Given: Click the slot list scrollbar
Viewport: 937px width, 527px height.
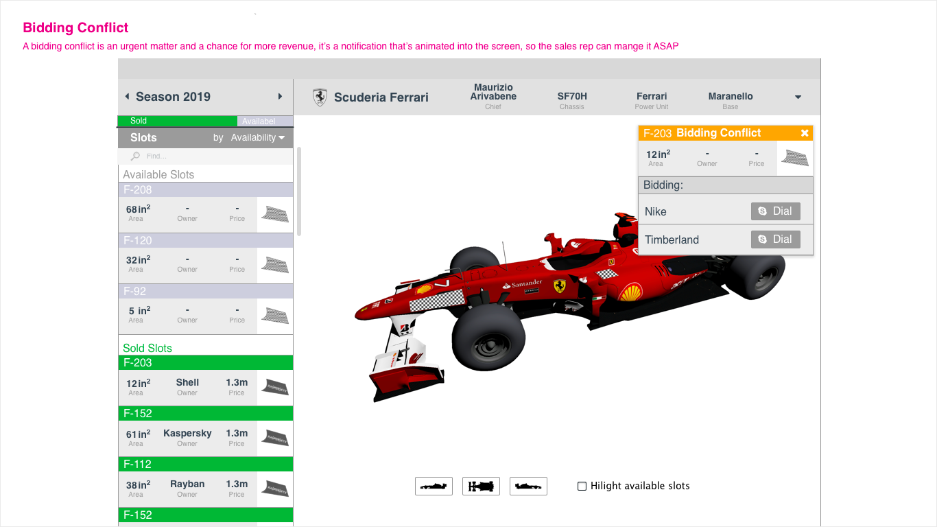Looking at the screenshot, I should [x=298, y=191].
